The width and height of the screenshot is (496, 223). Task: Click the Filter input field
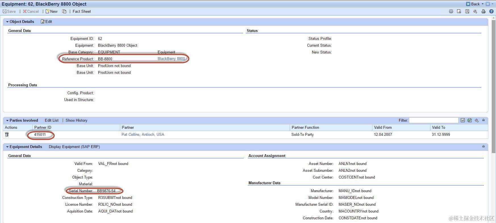pyautogui.click(x=434, y=121)
